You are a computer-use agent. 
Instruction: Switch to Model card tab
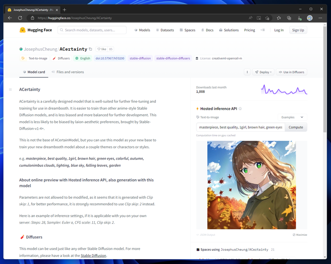34,72
